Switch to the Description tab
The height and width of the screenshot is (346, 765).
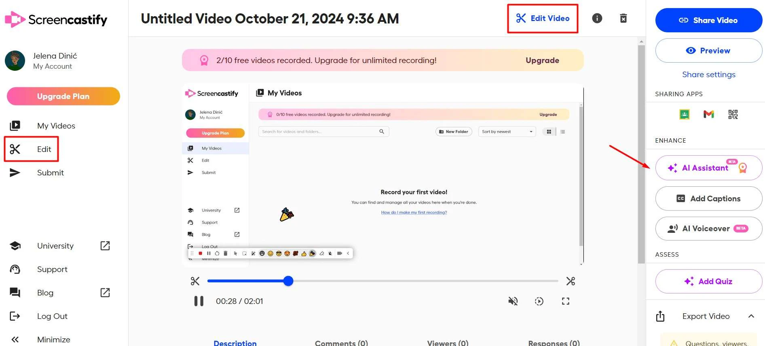pyautogui.click(x=235, y=343)
